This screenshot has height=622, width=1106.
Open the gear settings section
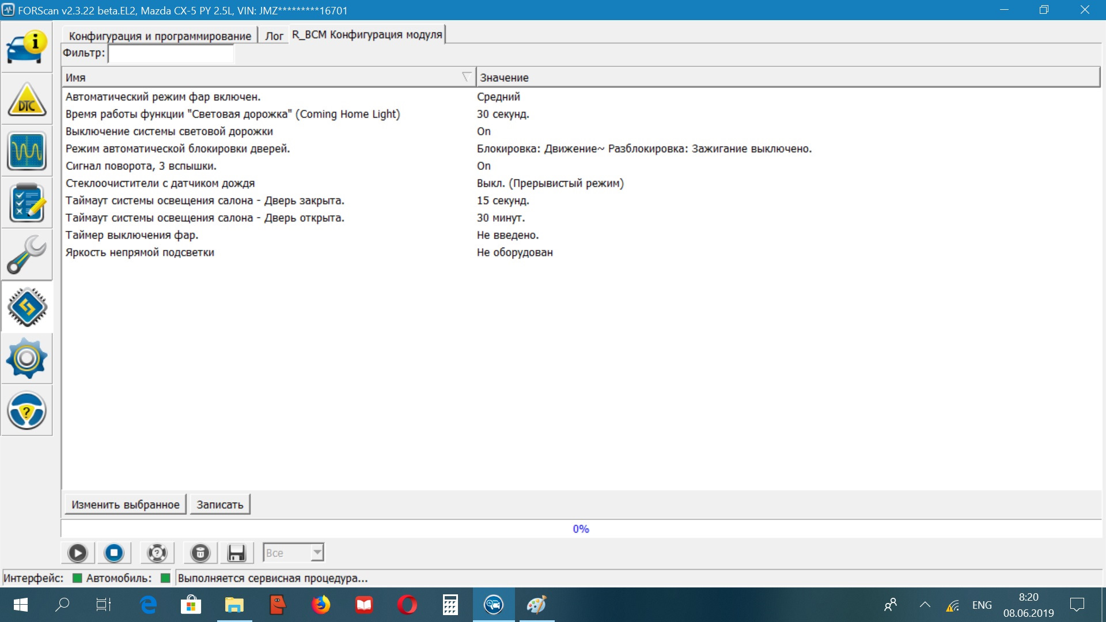pos(26,359)
